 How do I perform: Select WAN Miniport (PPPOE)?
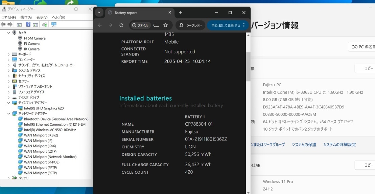(42, 162)
